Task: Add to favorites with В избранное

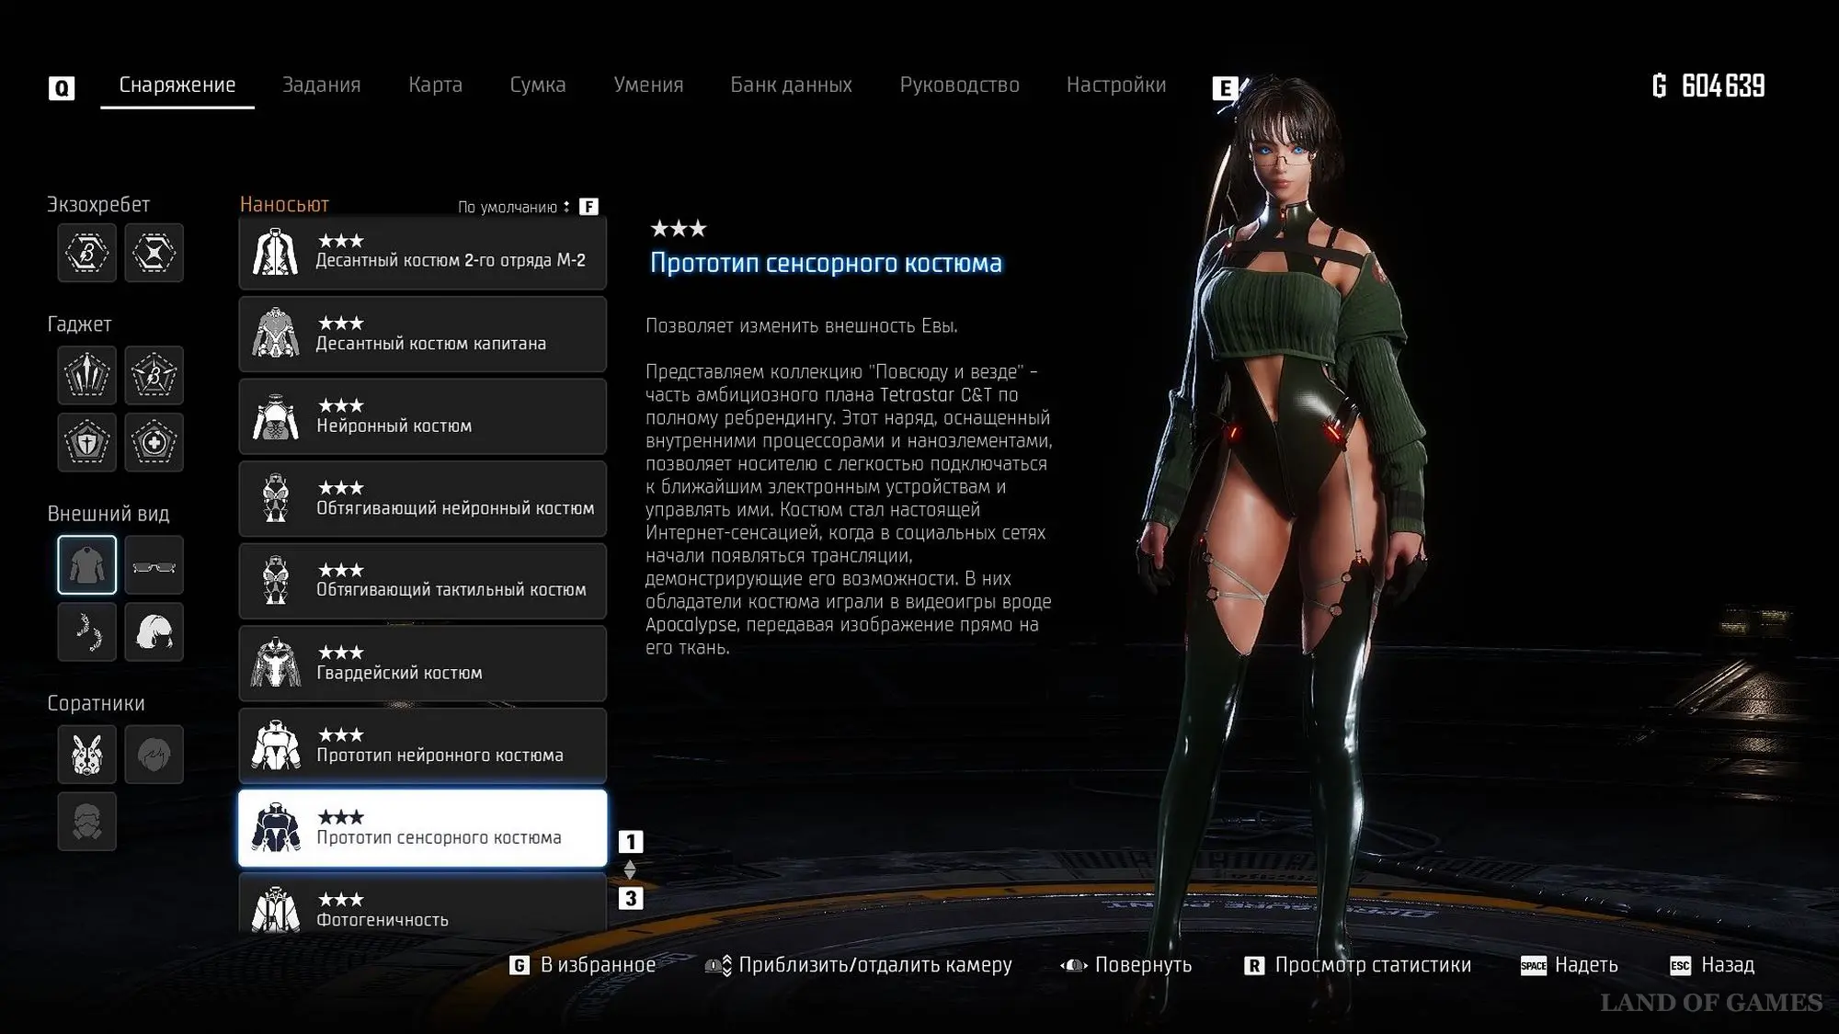Action: (583, 965)
